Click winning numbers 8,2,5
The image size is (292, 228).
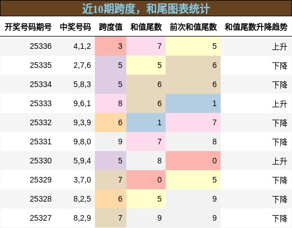click(82, 199)
